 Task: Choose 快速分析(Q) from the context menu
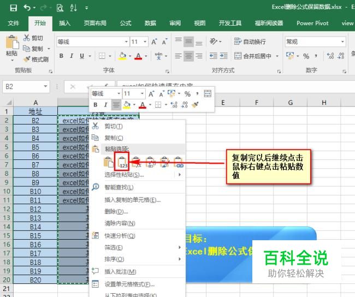coord(138,236)
